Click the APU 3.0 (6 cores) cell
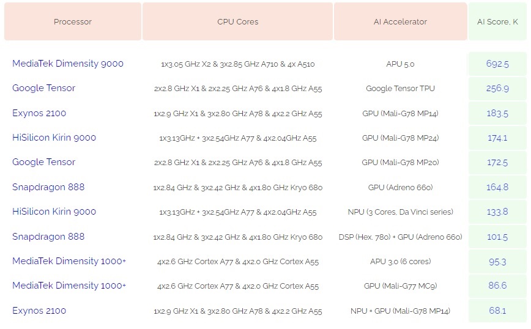Viewport: 531px width, 329px height. 400,261
